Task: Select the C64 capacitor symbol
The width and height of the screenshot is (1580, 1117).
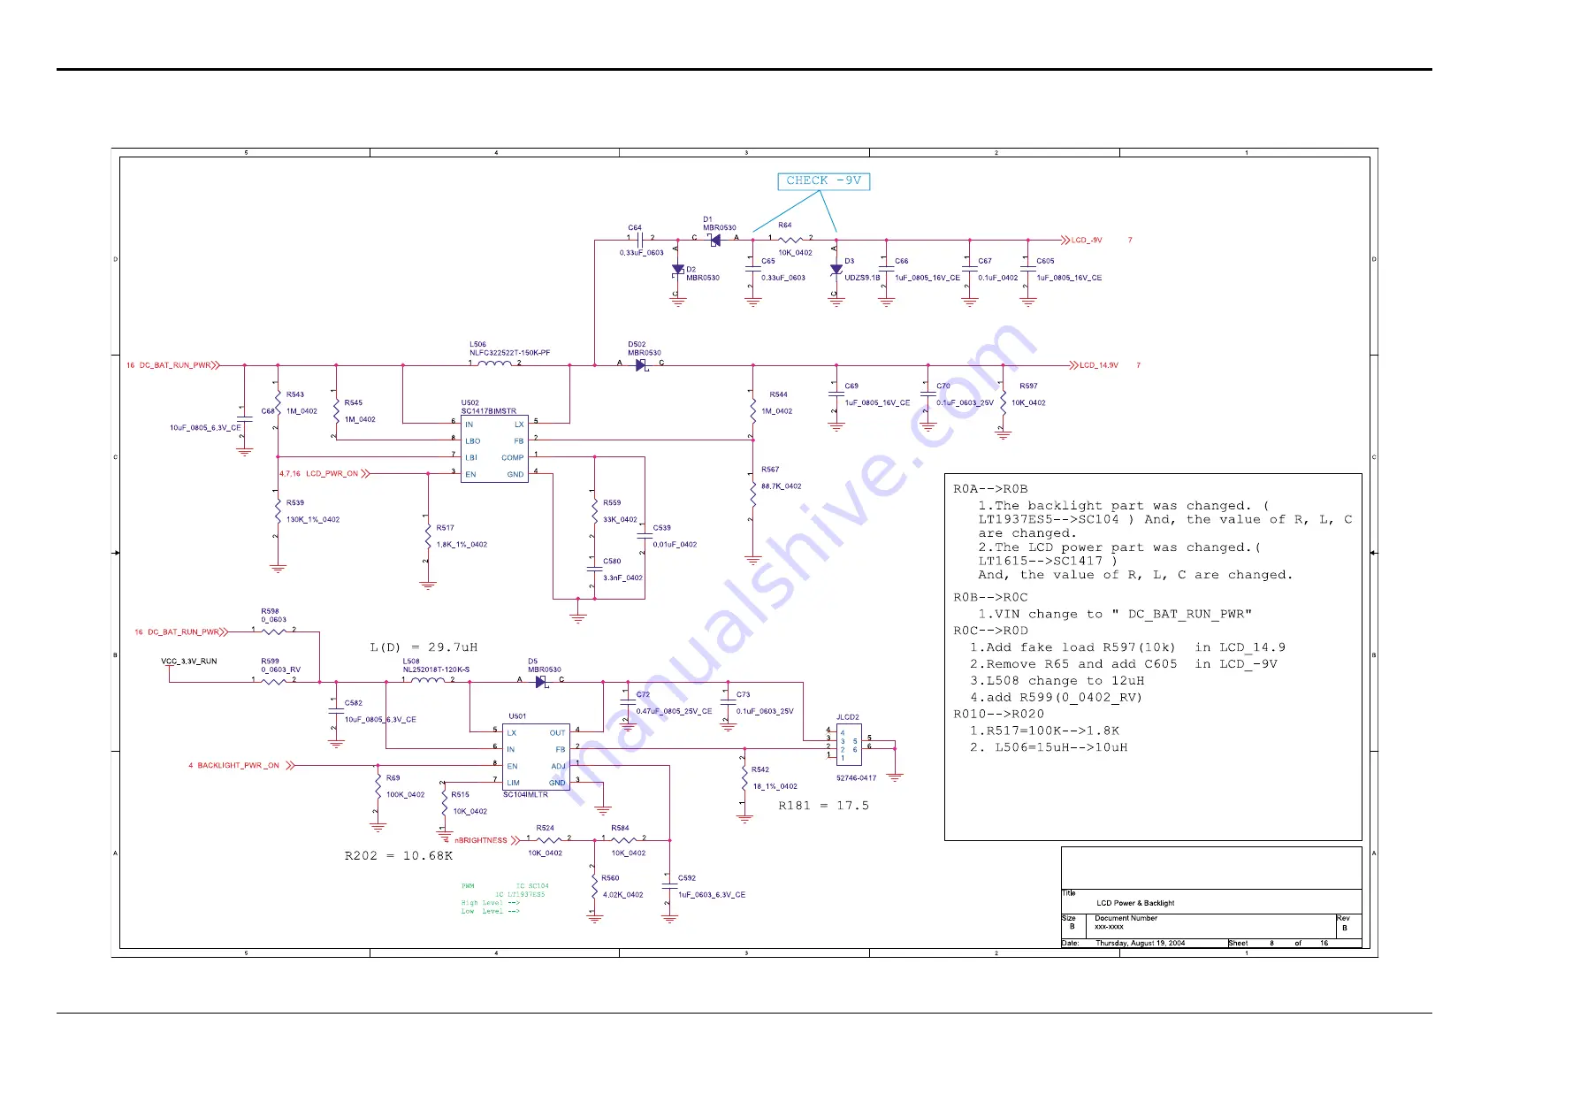Action: [640, 239]
